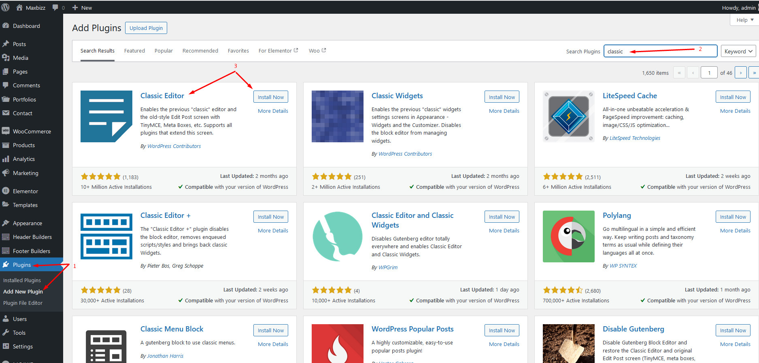Switch to the Popular tab

coord(164,51)
